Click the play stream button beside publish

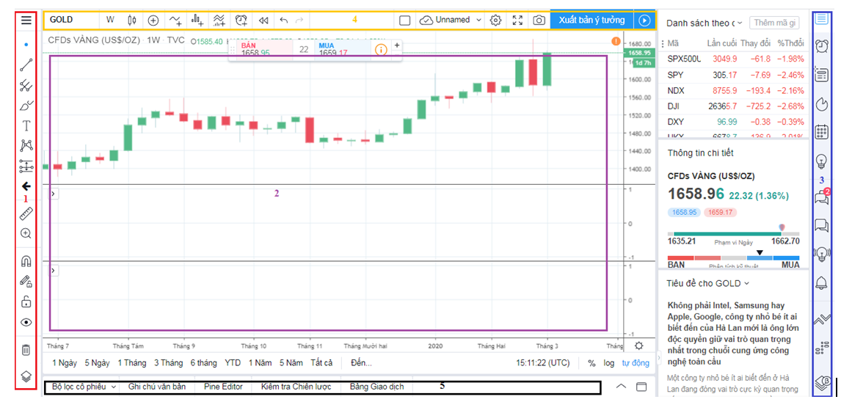(645, 21)
